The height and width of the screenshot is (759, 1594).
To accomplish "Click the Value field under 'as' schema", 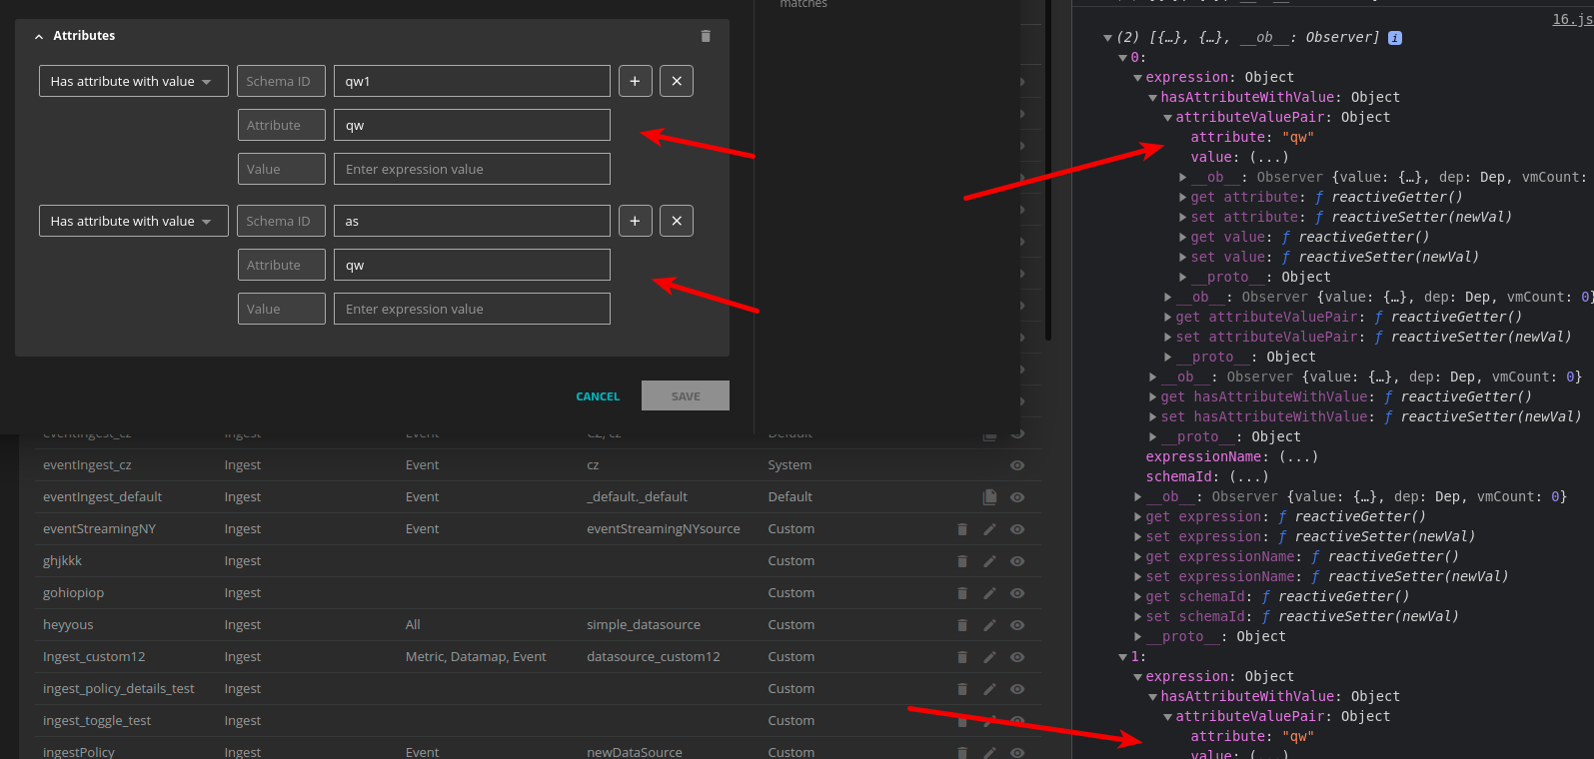I will tap(472, 309).
